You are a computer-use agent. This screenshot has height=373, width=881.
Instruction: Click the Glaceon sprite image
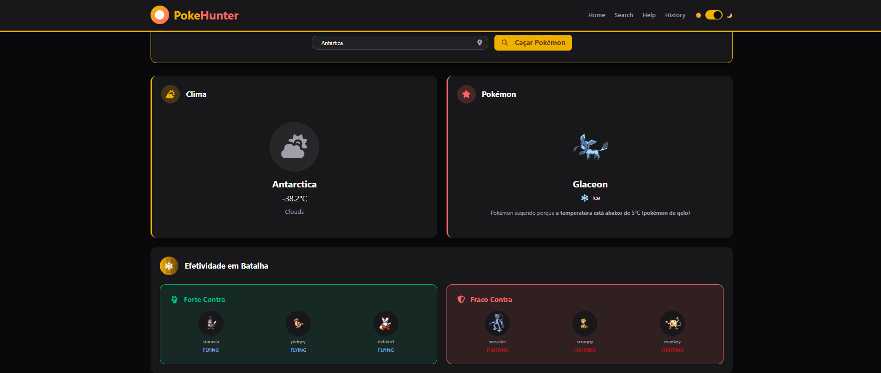click(x=590, y=147)
